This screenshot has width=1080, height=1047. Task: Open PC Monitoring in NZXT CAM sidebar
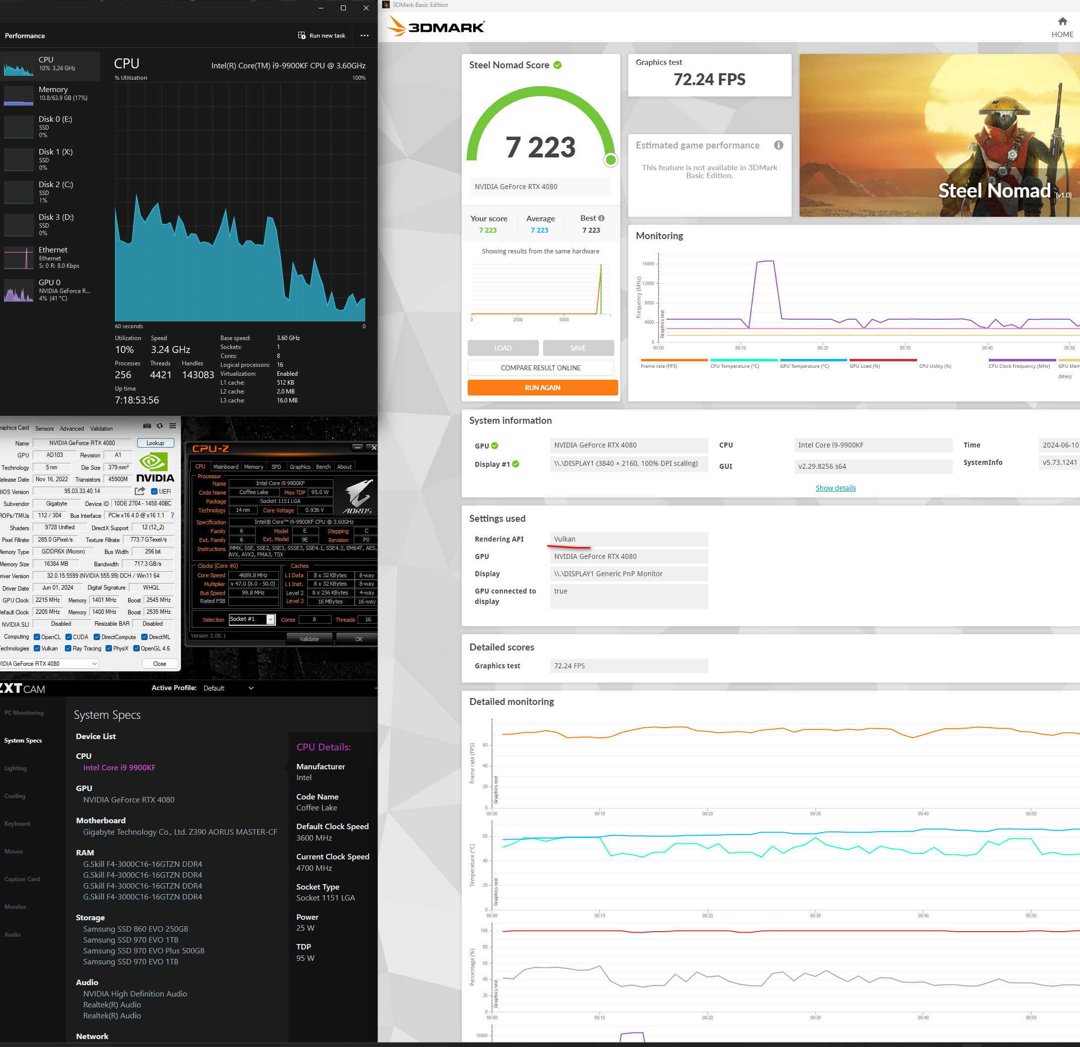24,713
